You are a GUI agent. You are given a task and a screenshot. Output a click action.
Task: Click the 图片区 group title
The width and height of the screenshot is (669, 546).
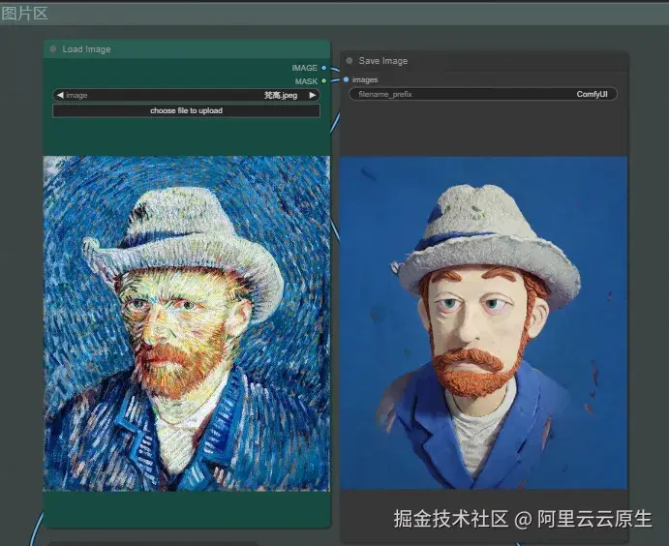point(24,14)
